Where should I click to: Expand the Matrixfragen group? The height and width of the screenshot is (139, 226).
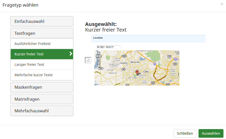[x=42, y=99]
